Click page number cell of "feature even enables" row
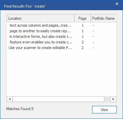 pyautogui.click(x=83, y=42)
